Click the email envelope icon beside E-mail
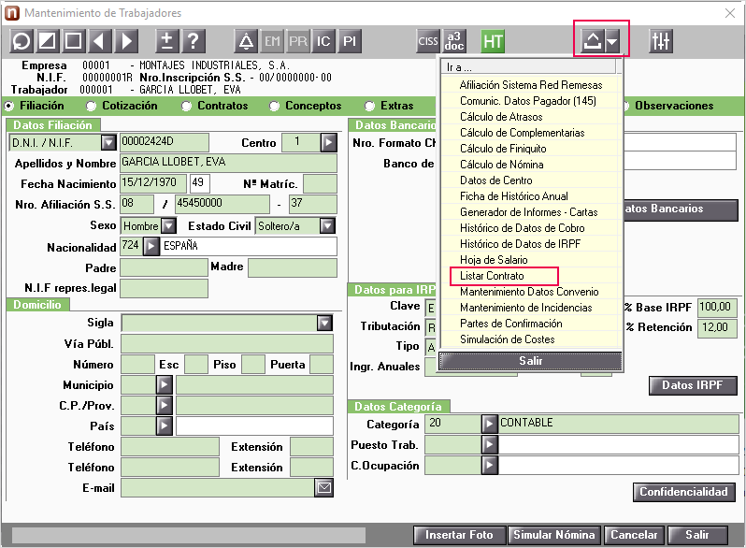746x548 pixels. 324,488
